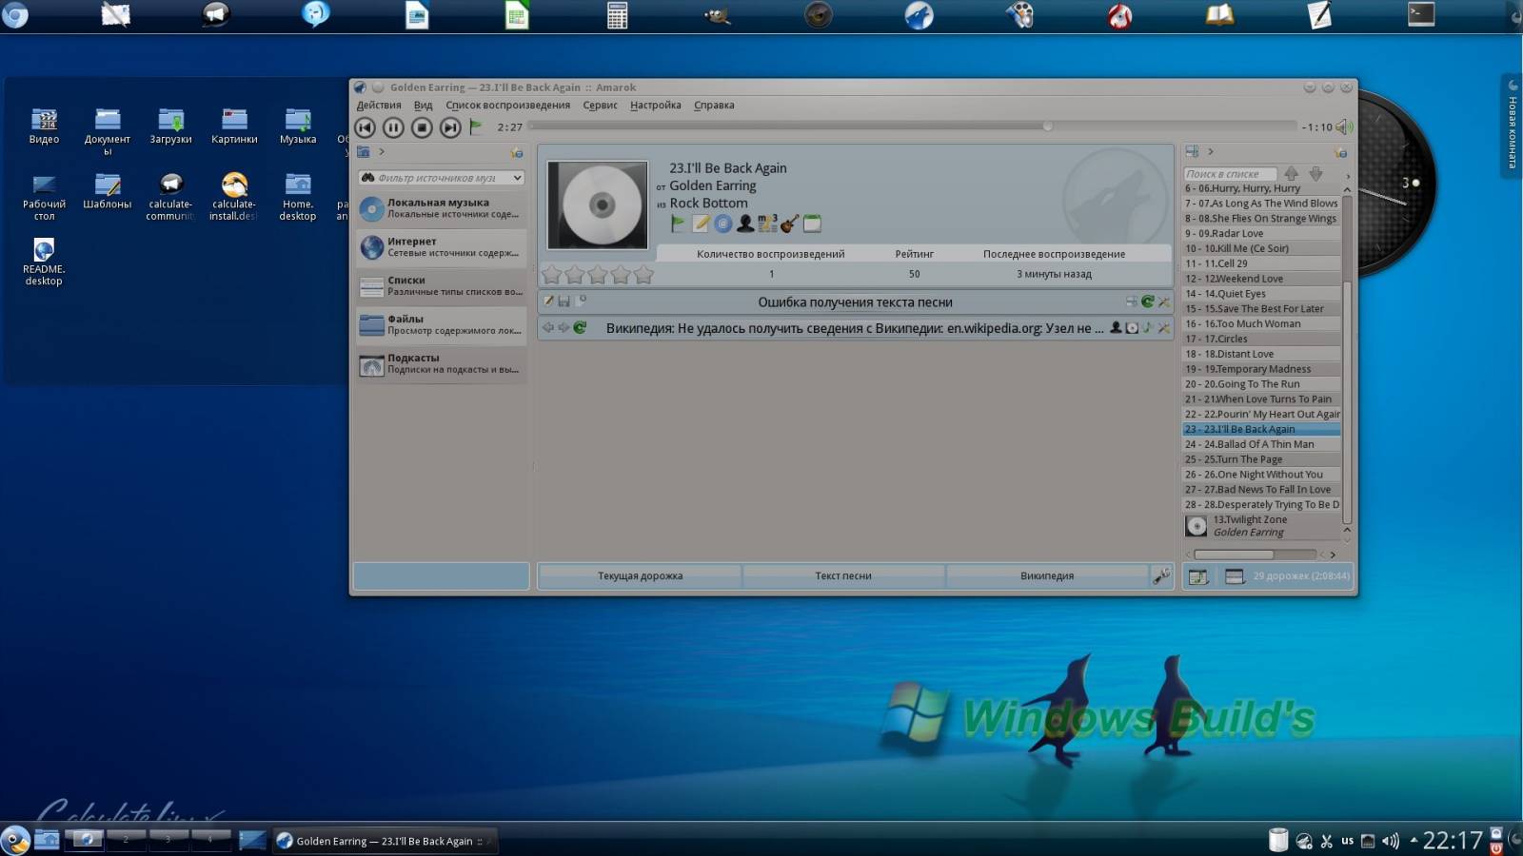This screenshot has height=856, width=1523.
Task: Open the Сервис menu
Action: 600,106
